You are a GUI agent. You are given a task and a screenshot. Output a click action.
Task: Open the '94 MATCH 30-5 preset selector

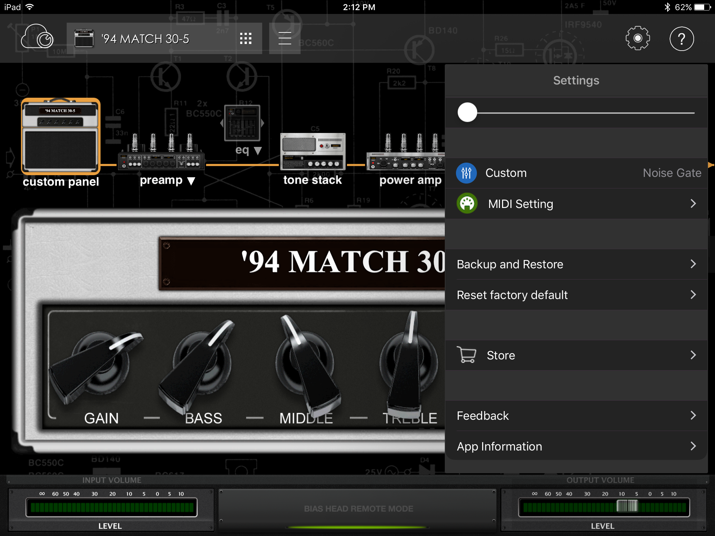pyautogui.click(x=145, y=38)
